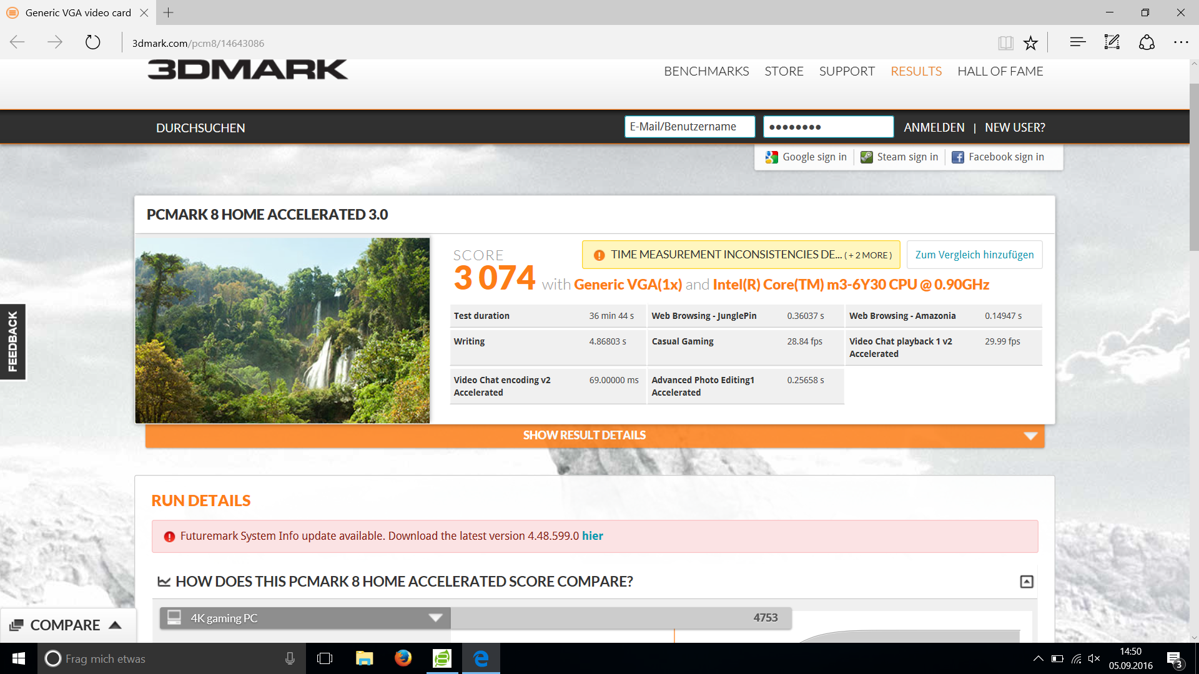Click the 'Web Browsing - Amazonia' label
1199x674 pixels.
pyautogui.click(x=902, y=316)
